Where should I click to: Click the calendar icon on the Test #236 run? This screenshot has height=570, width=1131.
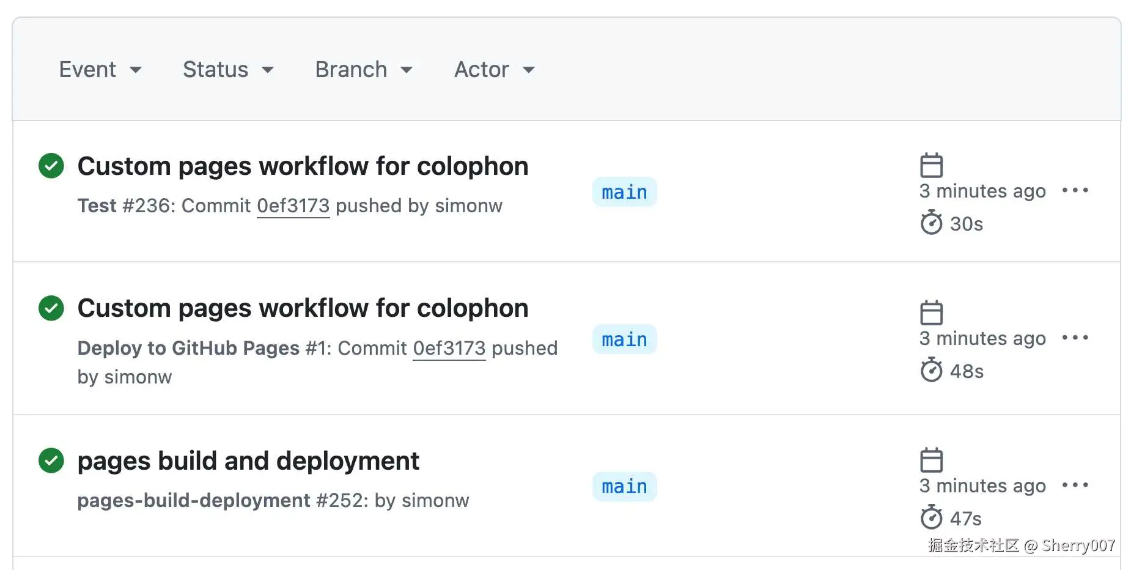click(931, 165)
